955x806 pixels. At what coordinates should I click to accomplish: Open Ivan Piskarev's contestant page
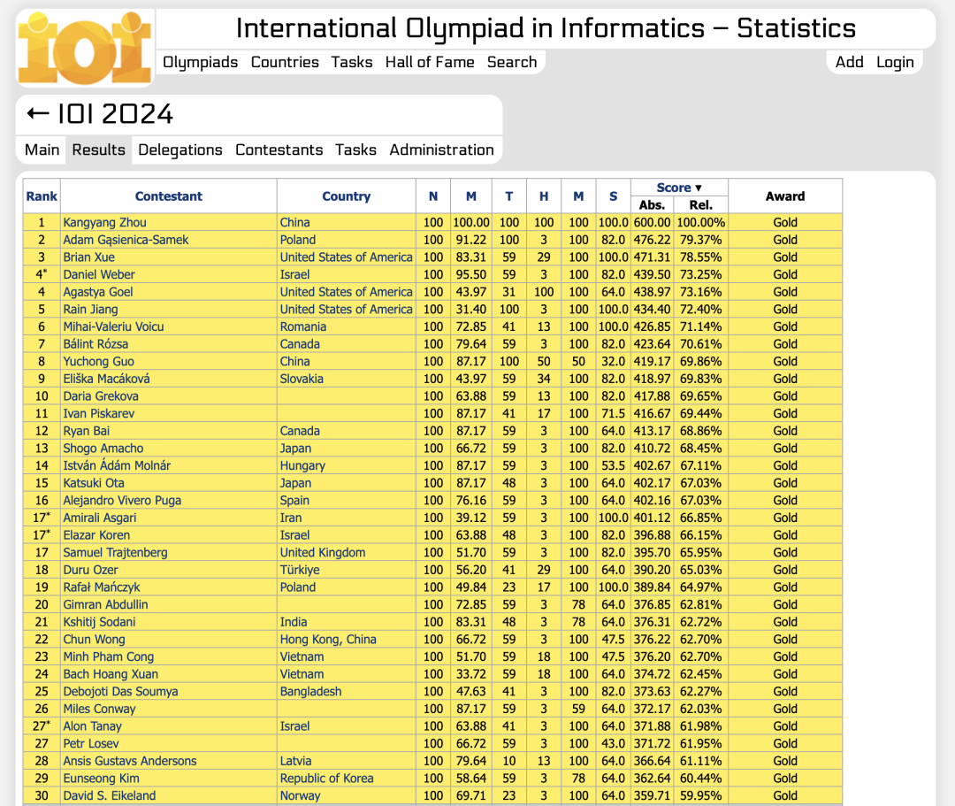[x=99, y=414]
